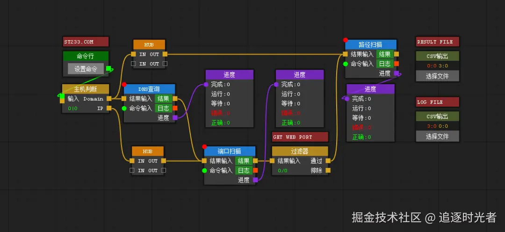Click DNS查询 结果输入 input port

(124, 99)
